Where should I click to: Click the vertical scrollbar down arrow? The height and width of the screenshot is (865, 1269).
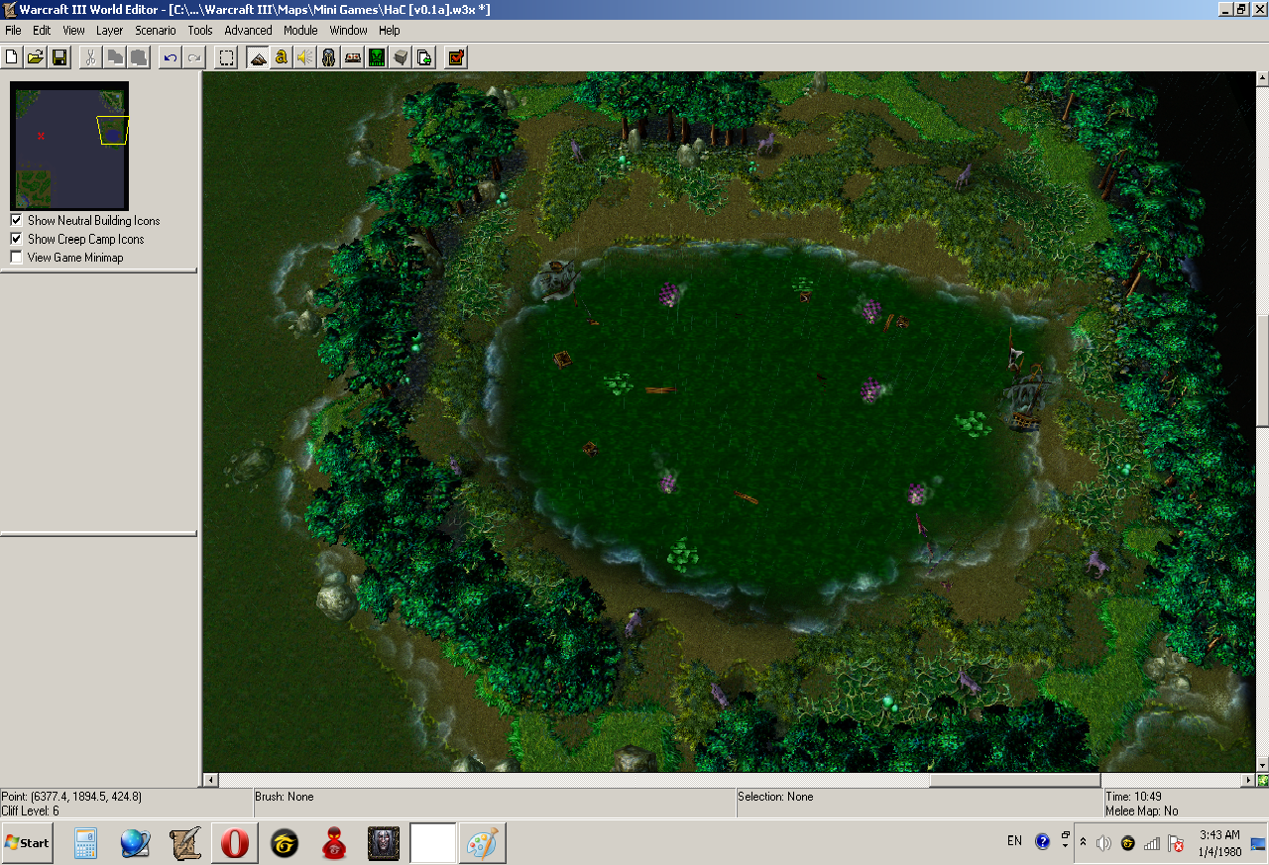1262,765
